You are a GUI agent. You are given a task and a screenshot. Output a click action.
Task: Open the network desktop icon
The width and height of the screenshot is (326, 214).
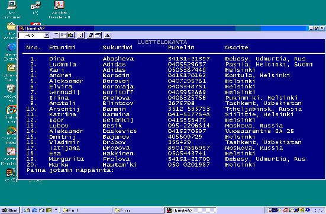click(x=35, y=8)
